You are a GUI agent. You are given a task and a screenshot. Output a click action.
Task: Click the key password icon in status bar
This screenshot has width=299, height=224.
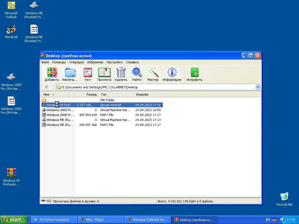tap(49, 201)
